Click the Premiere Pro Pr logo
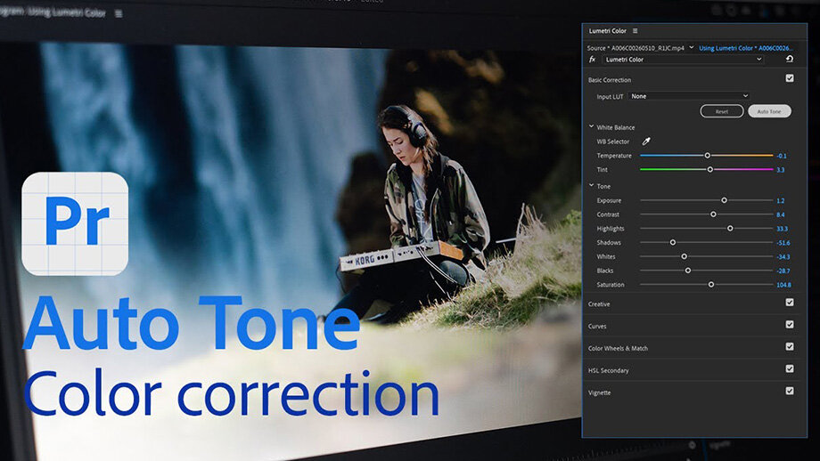The image size is (820, 461). 75,223
